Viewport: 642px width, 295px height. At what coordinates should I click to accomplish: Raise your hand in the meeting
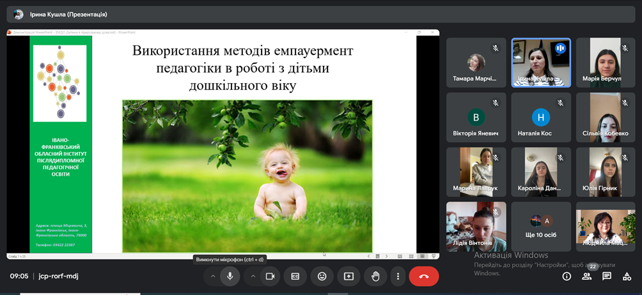376,276
